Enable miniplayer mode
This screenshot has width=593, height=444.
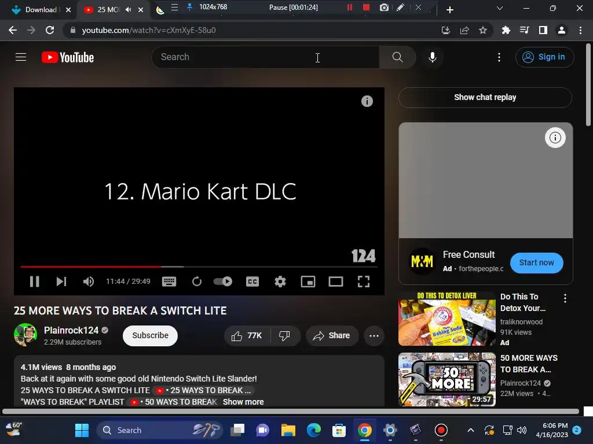point(308,282)
